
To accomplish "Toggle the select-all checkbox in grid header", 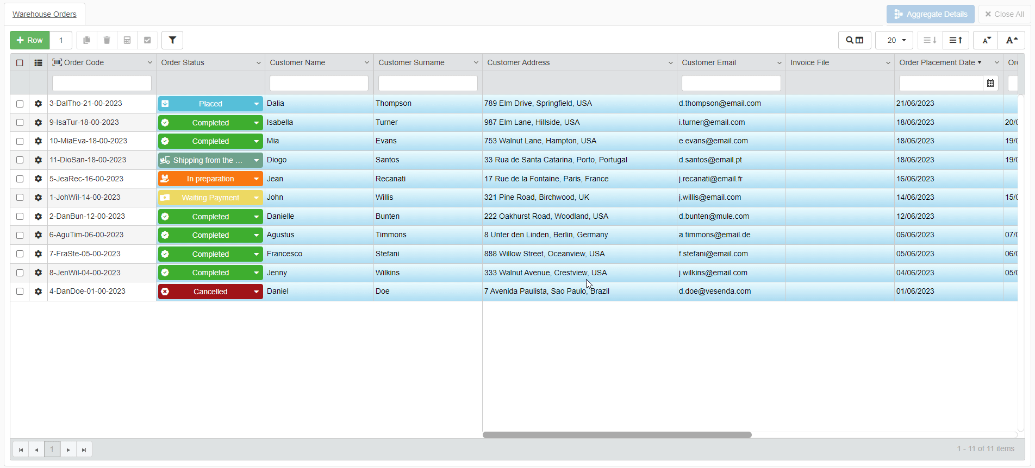I will 20,63.
